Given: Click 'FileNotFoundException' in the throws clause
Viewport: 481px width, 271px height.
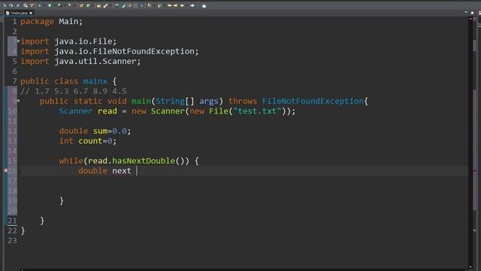Looking at the screenshot, I should pyautogui.click(x=313, y=101).
